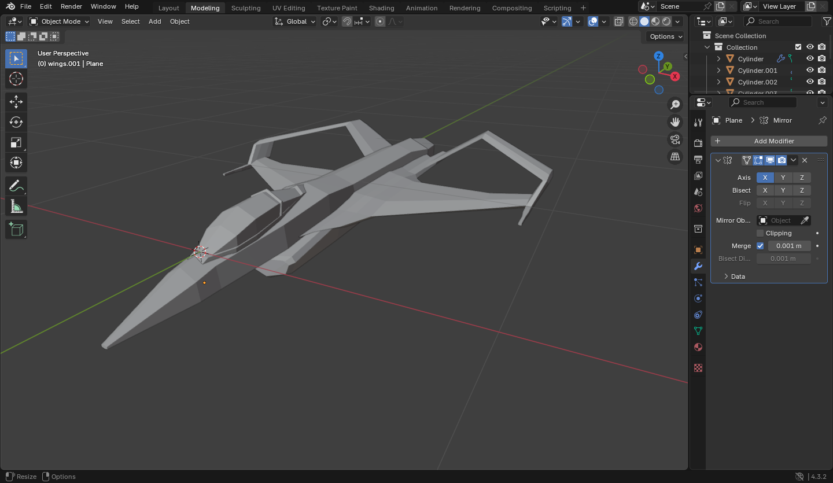The width and height of the screenshot is (833, 483).
Task: Hide Cylinder.001 in viewport via eye icon
Action: point(810,71)
